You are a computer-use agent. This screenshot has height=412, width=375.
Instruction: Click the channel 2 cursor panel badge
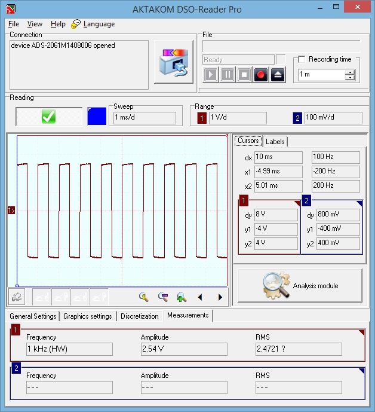[x=306, y=201]
